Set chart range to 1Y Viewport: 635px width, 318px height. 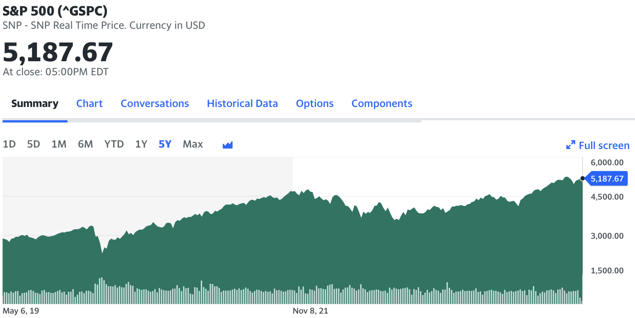click(141, 144)
